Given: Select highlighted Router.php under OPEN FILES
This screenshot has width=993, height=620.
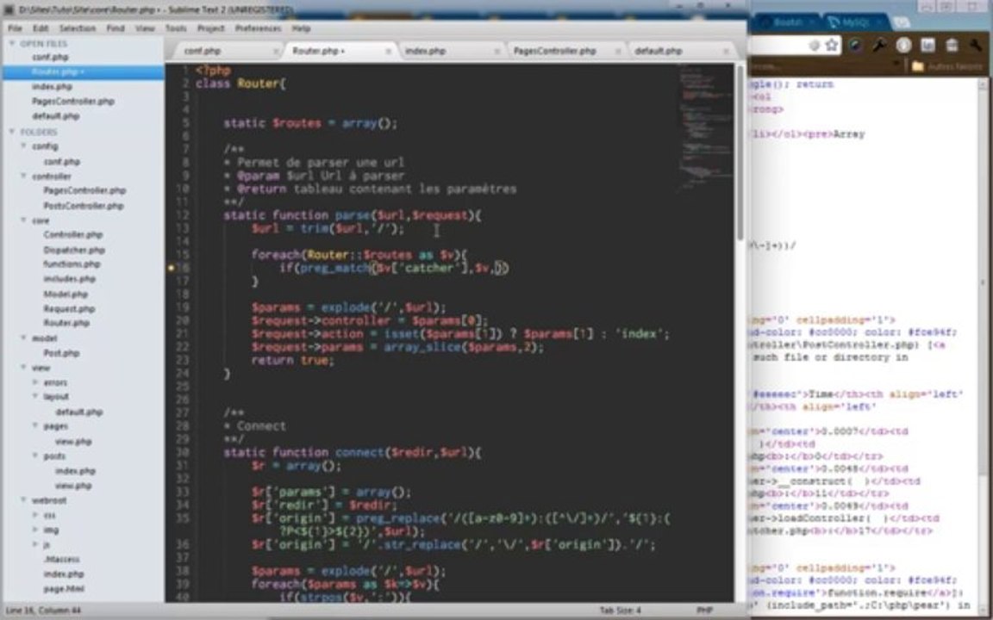Looking at the screenshot, I should (83, 72).
